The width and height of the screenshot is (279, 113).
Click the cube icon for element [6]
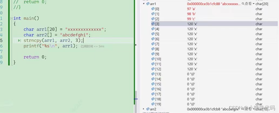(x=153, y=39)
